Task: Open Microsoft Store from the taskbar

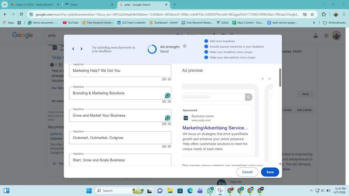Action: point(180,191)
